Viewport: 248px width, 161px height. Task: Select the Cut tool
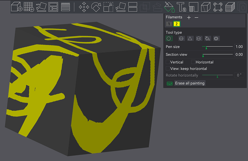point(133,7)
